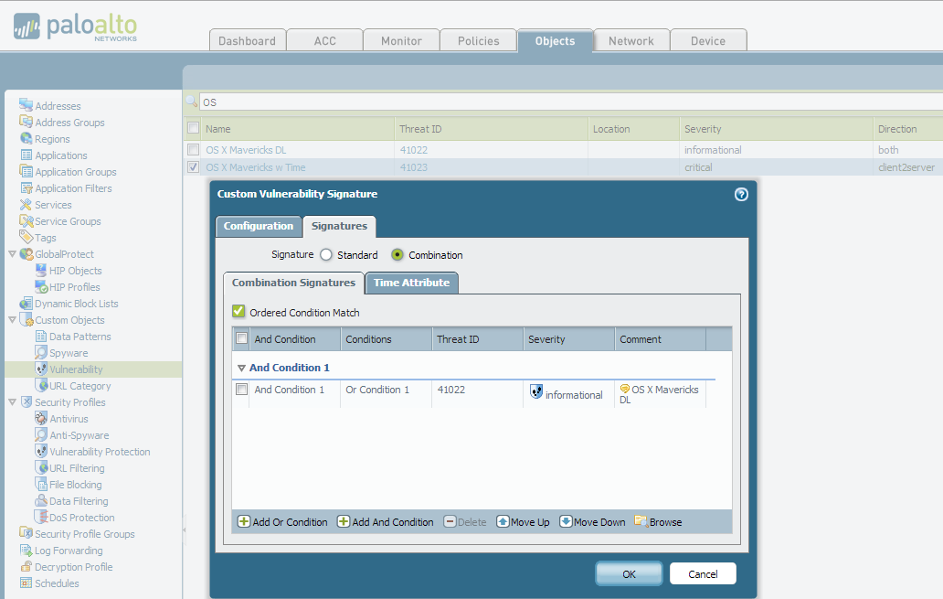Viewport: 943px width, 599px height.
Task: Collapse the Custom Objects tree node
Action: 12,320
